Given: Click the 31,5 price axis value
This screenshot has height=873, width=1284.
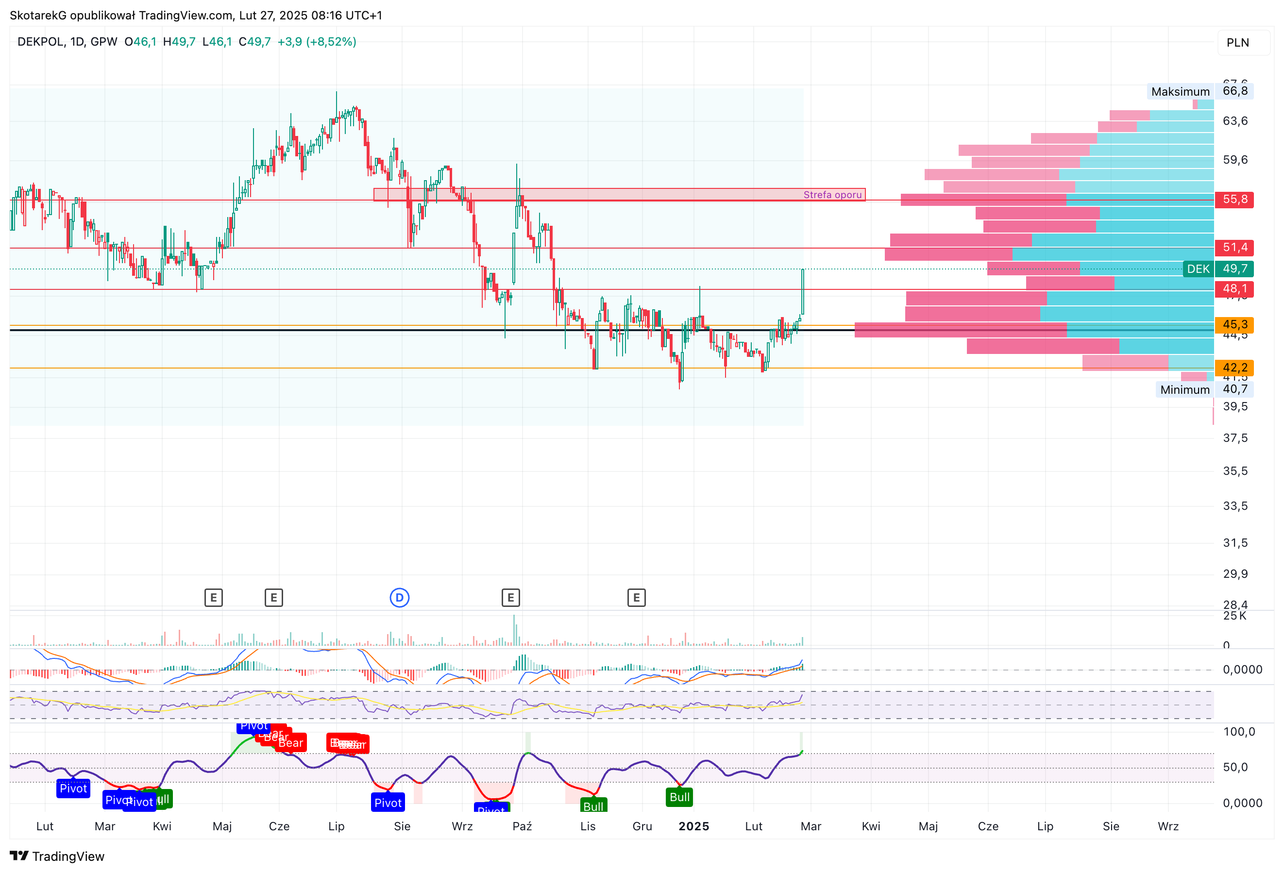Looking at the screenshot, I should click(1235, 543).
